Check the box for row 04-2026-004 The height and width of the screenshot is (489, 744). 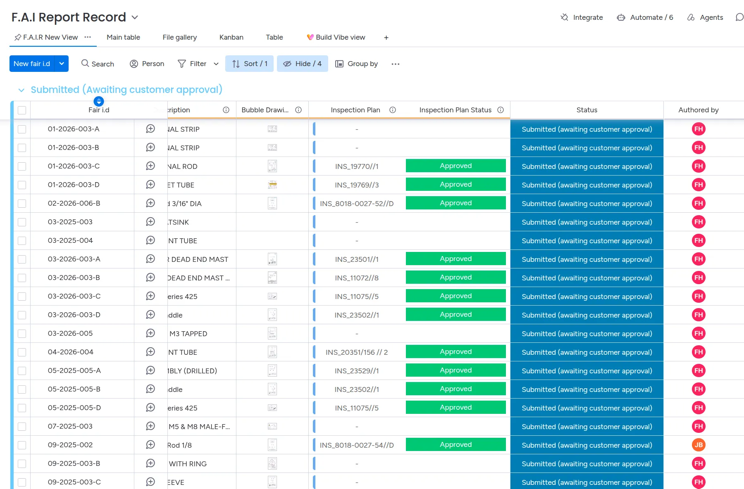click(x=22, y=352)
